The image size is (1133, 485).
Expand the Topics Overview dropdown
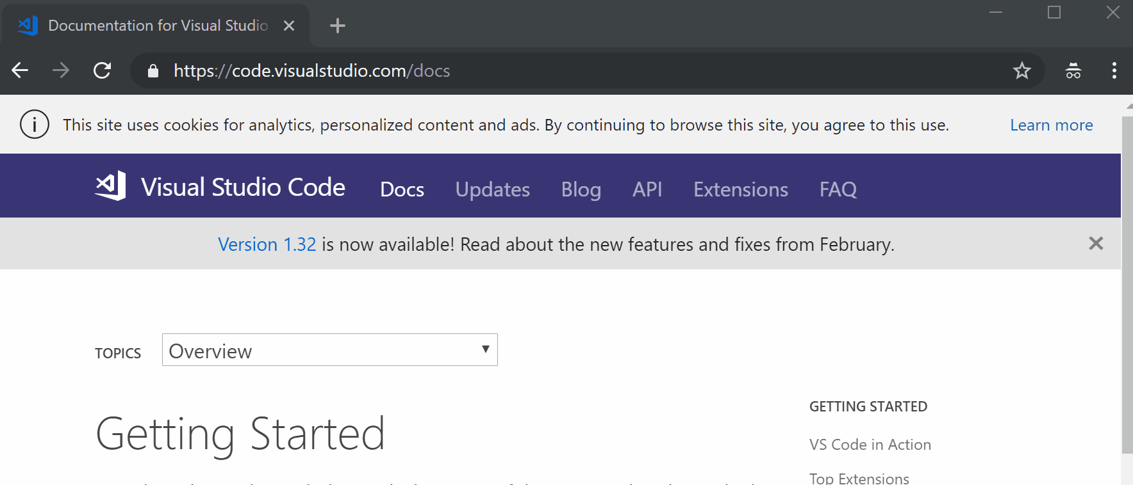[330, 350]
